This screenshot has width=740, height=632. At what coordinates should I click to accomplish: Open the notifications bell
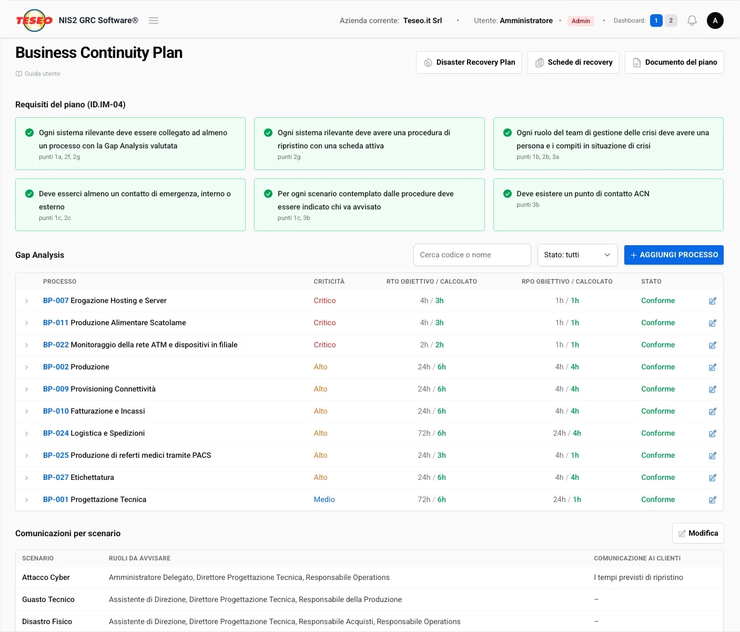tap(692, 21)
